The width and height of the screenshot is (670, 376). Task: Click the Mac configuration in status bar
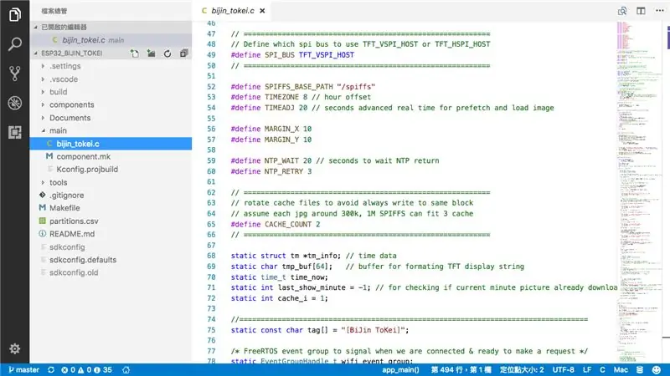point(621,369)
